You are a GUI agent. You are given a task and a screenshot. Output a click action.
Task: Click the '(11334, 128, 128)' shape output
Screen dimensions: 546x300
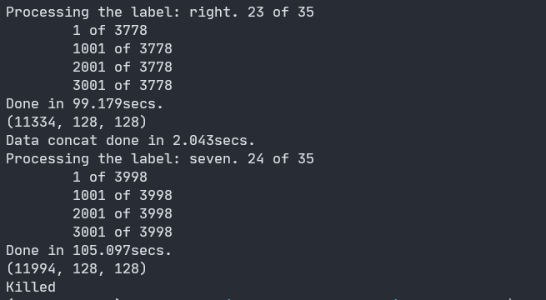(x=76, y=122)
